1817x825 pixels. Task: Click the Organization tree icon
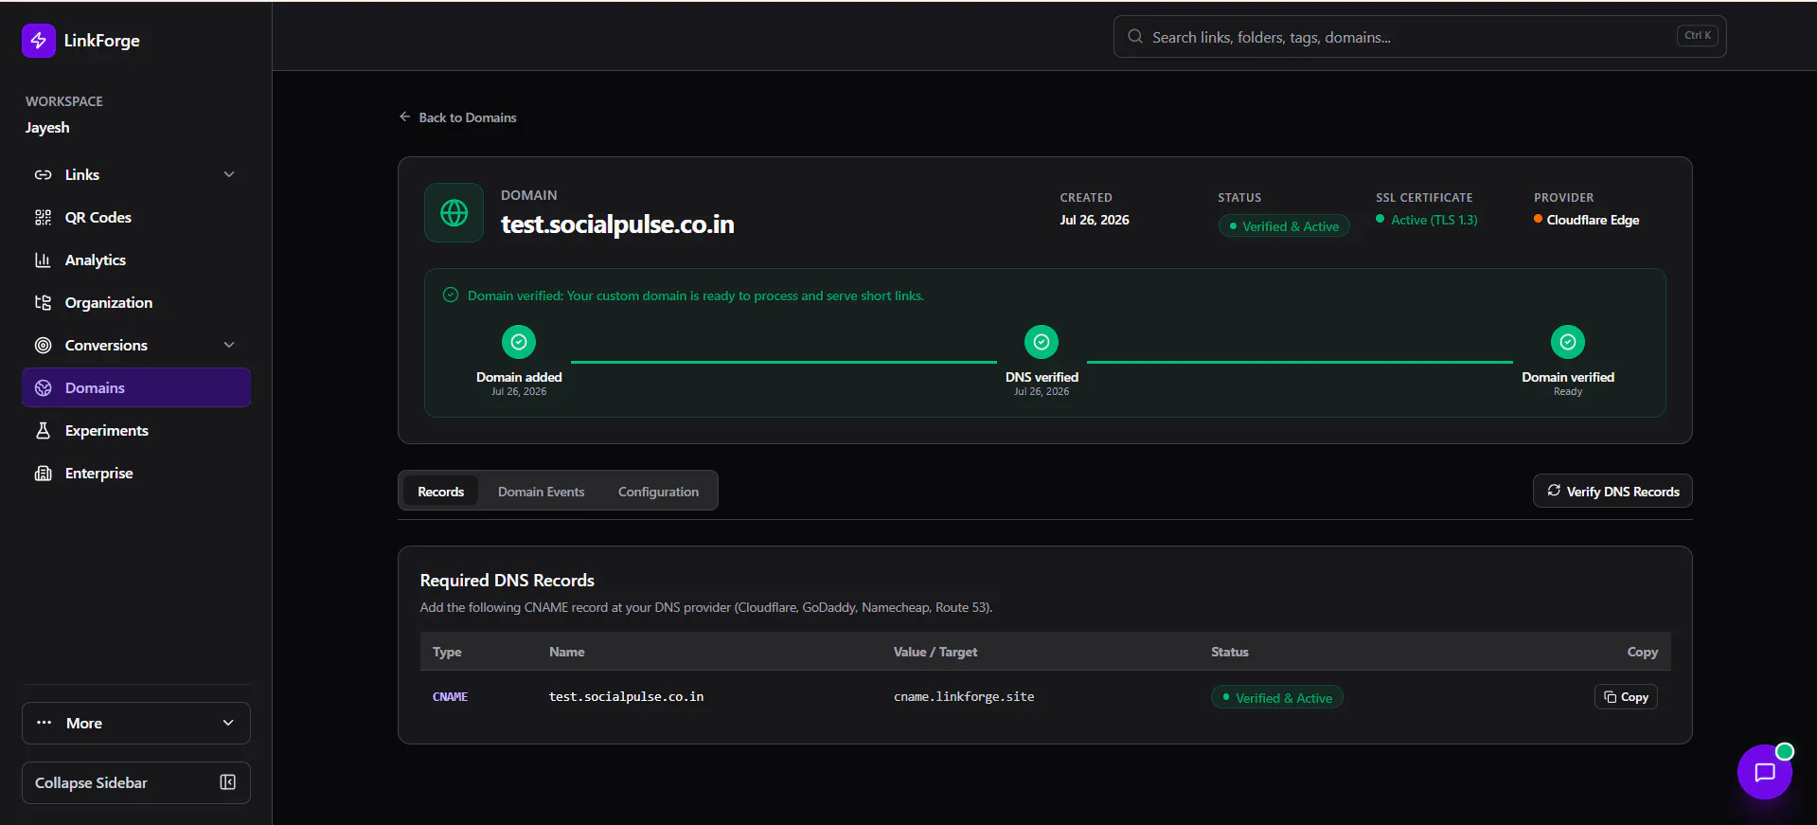pyautogui.click(x=43, y=303)
